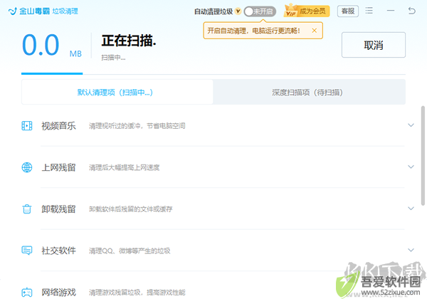
Task: Toggle the 自动清理垃圾 switch on
Action: (x=260, y=11)
